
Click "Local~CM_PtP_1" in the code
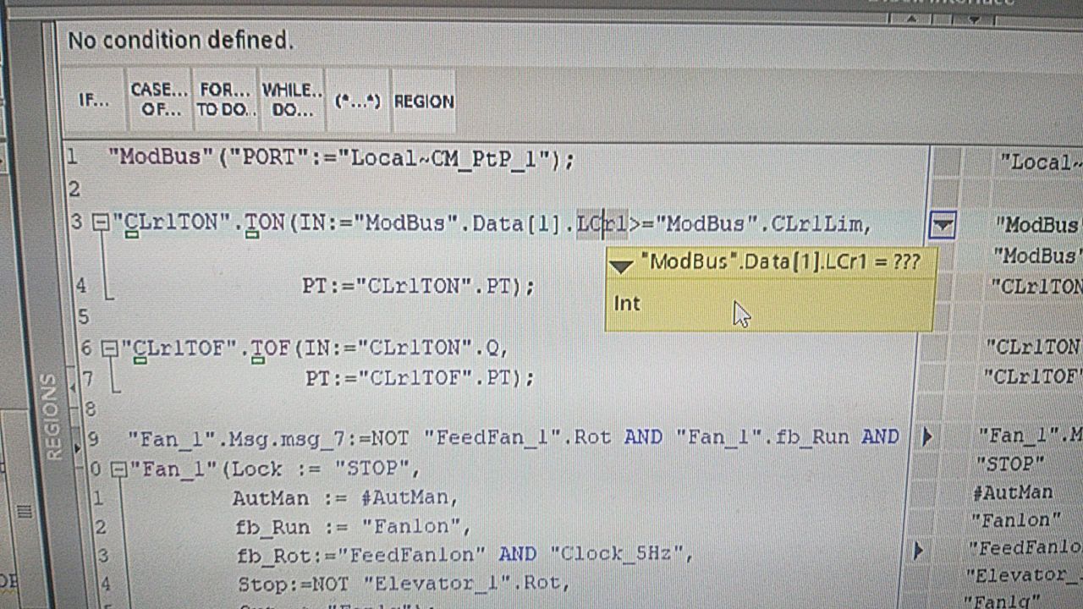tap(445, 158)
